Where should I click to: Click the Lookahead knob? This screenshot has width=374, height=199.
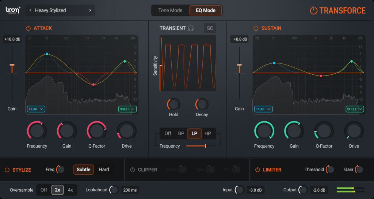(x=114, y=190)
